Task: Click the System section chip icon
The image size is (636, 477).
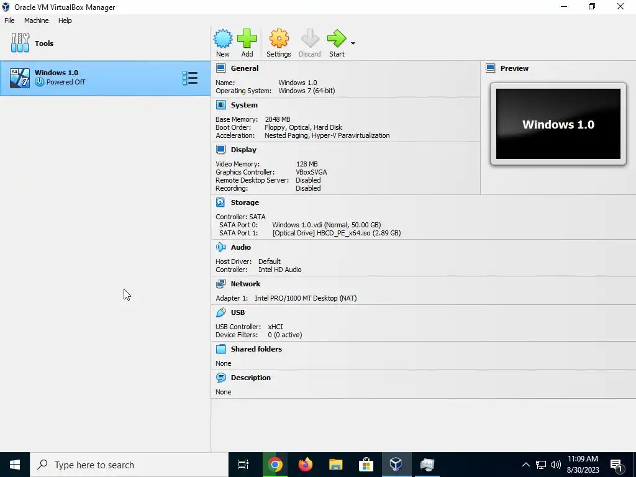Action: pyautogui.click(x=221, y=105)
